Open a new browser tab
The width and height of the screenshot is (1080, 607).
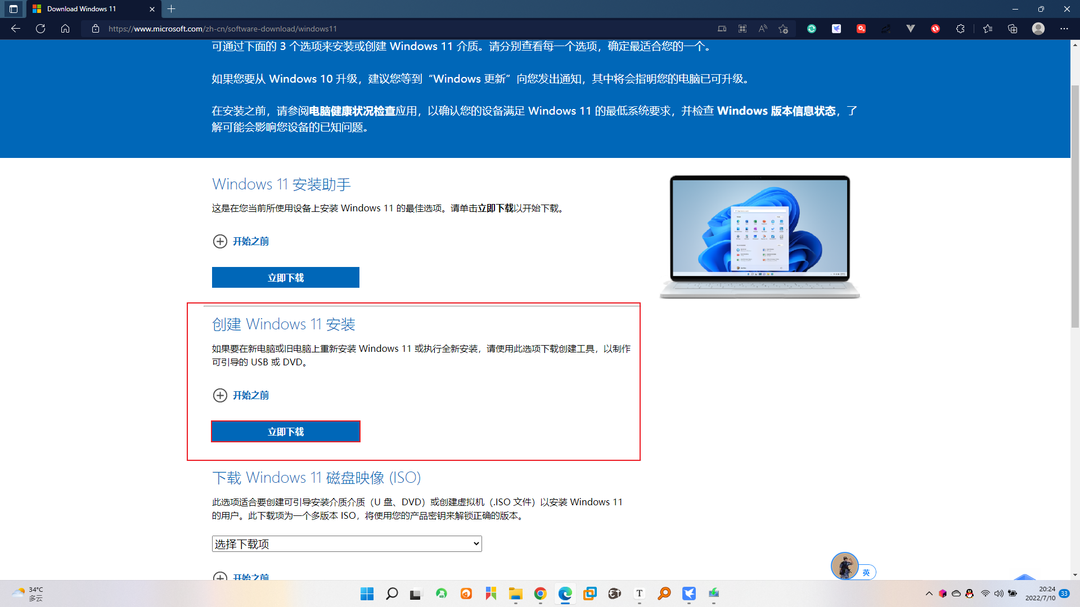pos(172,9)
